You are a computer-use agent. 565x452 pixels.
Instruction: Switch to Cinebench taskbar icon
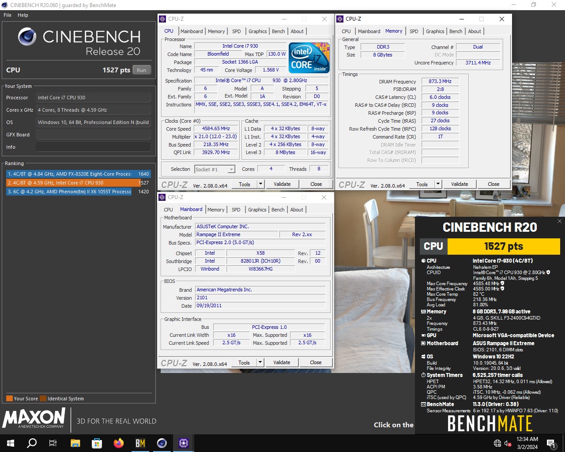tap(162, 443)
